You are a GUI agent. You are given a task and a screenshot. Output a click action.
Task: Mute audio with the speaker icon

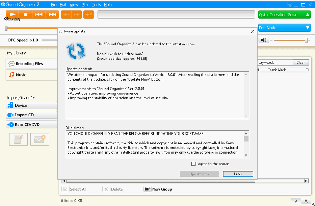[264, 40]
